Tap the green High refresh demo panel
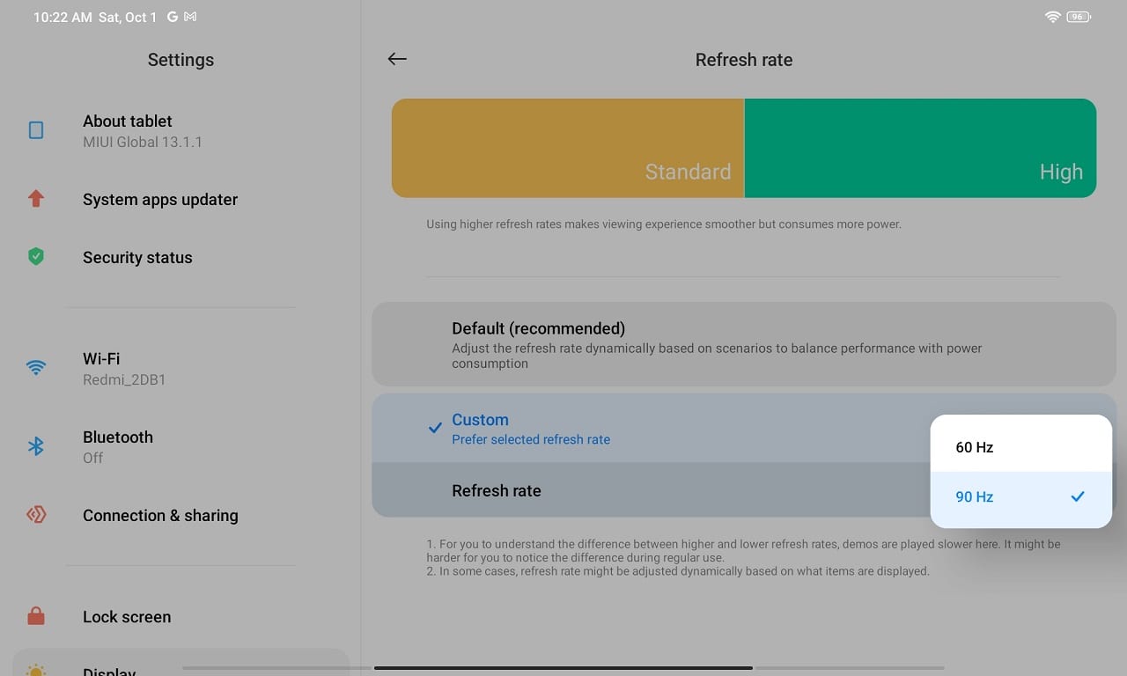This screenshot has width=1127, height=676. click(920, 148)
